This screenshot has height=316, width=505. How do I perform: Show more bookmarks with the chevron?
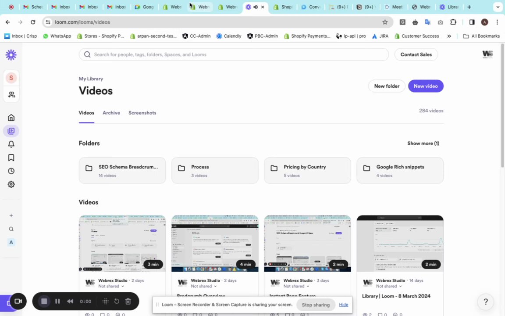(x=449, y=36)
